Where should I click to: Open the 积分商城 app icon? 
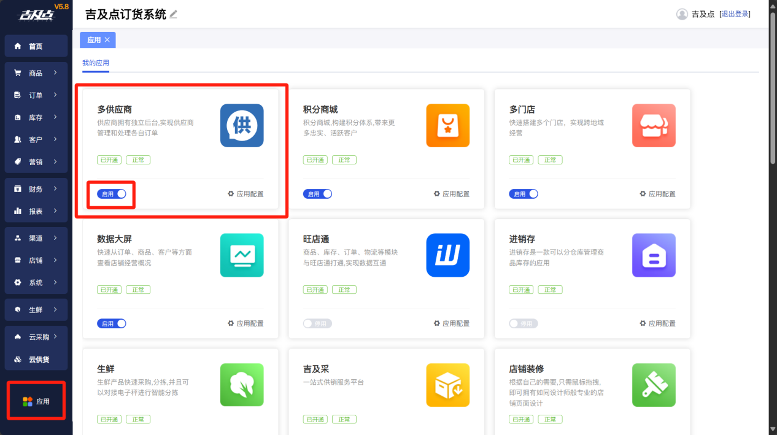click(x=447, y=126)
